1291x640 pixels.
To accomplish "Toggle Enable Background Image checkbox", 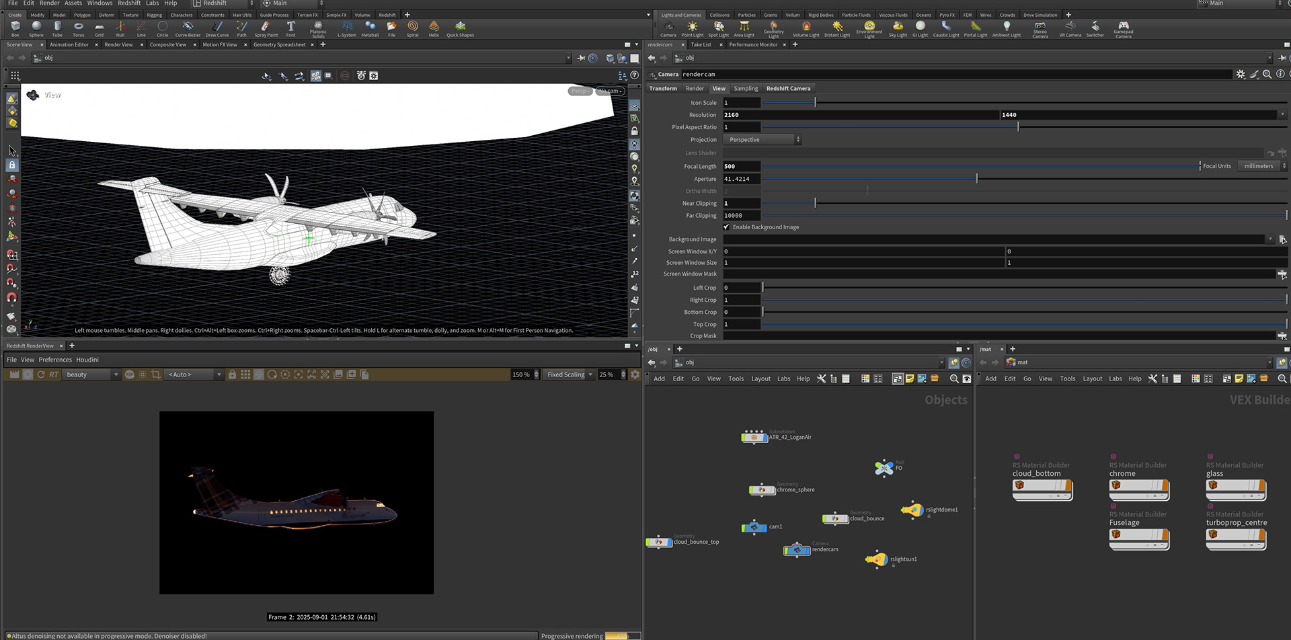I will click(x=726, y=227).
